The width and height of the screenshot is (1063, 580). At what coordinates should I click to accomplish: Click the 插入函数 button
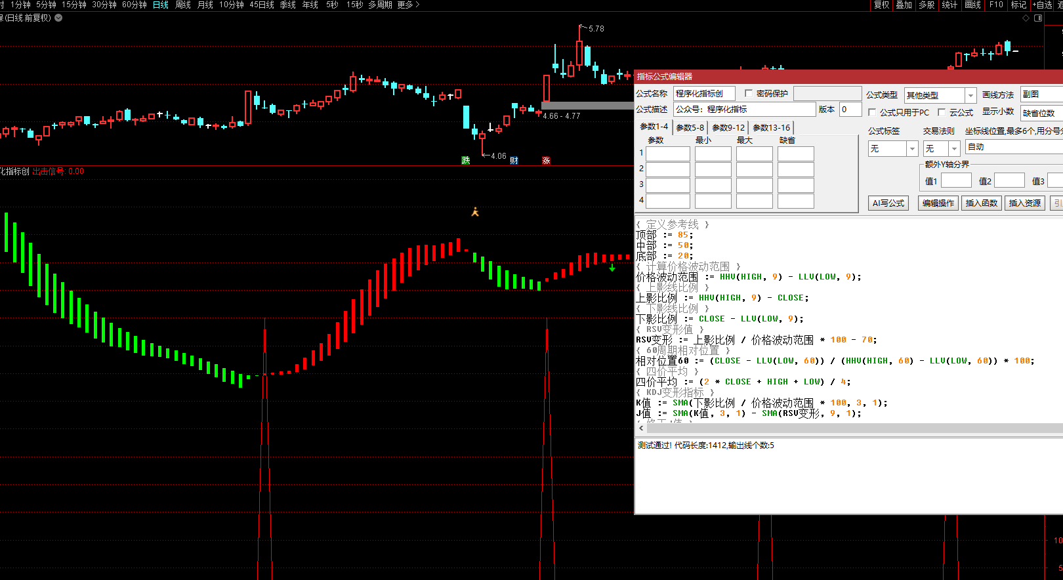(x=982, y=203)
